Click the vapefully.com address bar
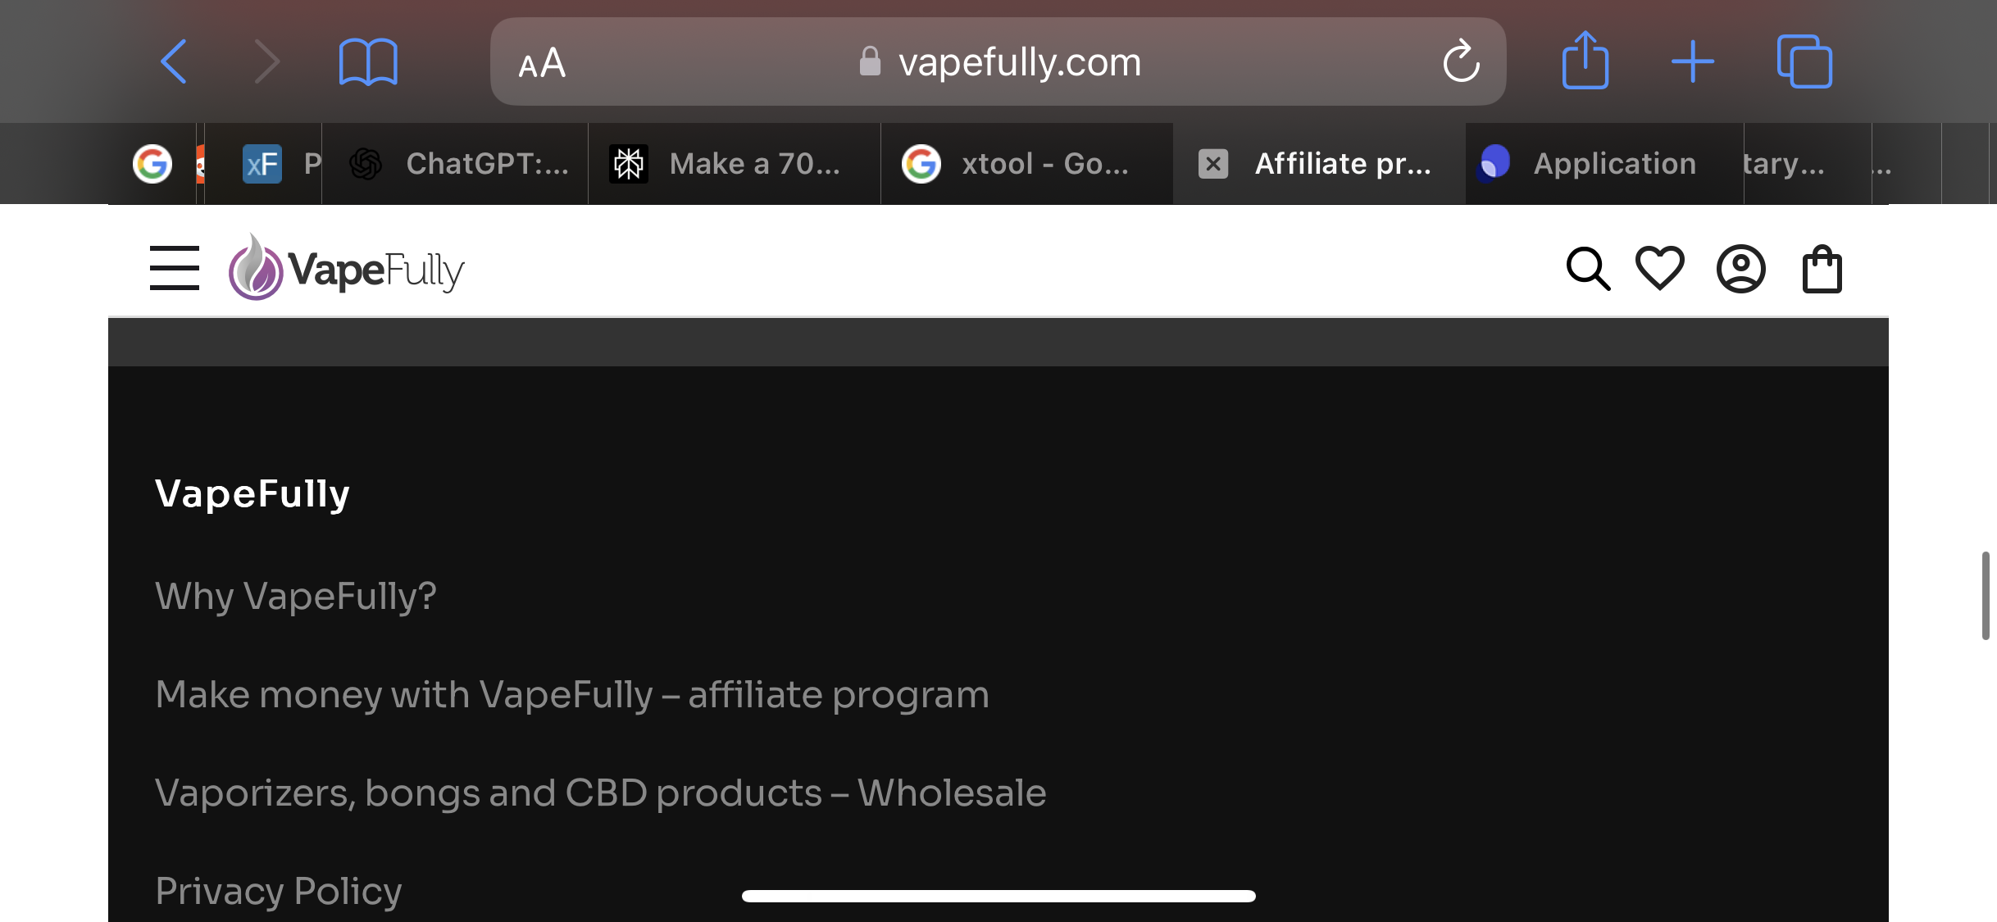The width and height of the screenshot is (1997, 922). coord(998,61)
